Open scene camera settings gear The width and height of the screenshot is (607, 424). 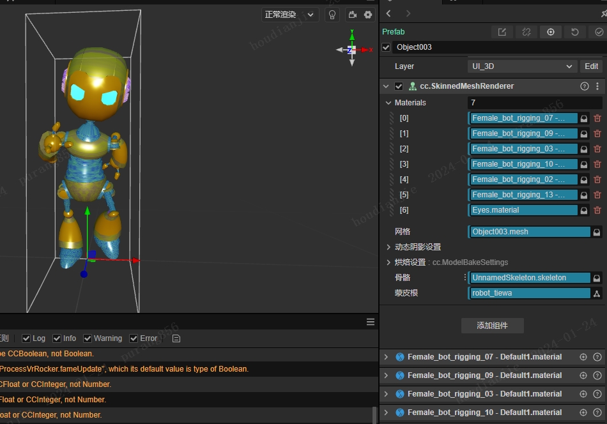tap(368, 15)
